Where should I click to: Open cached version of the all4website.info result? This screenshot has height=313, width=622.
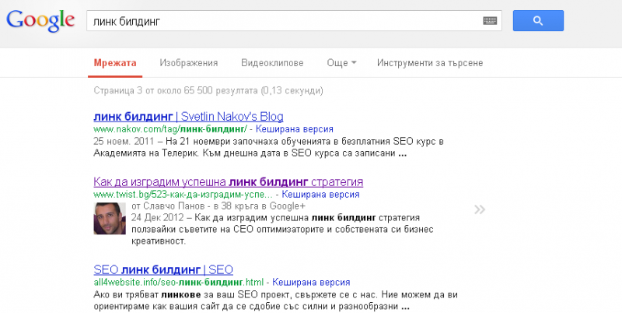(x=310, y=282)
